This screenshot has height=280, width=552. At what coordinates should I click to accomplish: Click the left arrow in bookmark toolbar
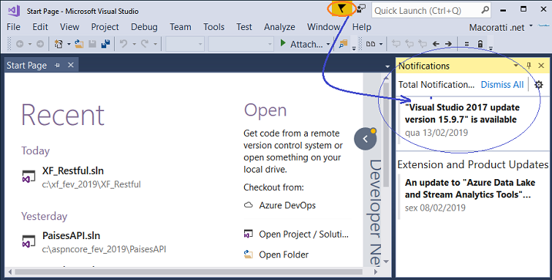436,44
